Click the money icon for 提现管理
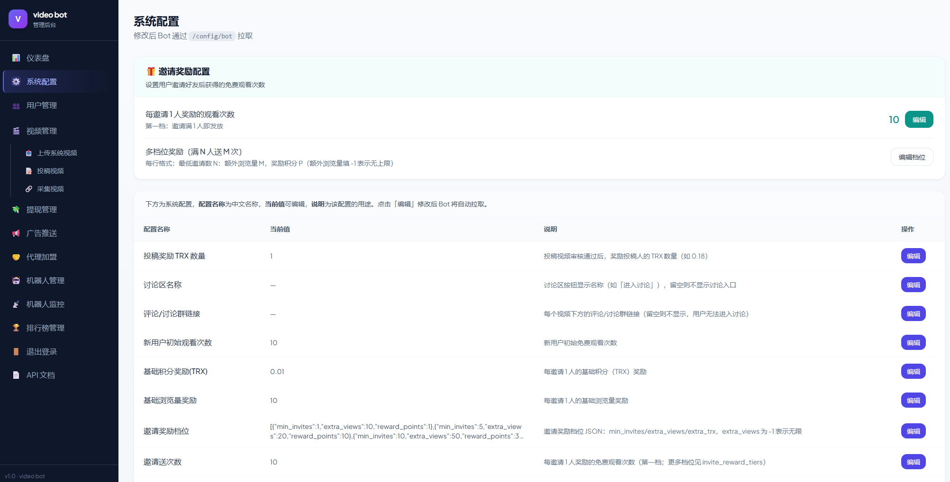Screen dimensions: 950x482 click(16, 209)
